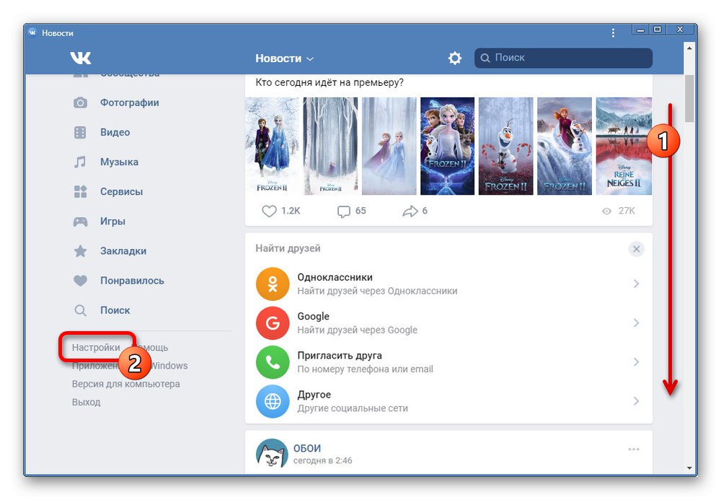Click the star icon beside Закладки
The image size is (721, 500).
pyautogui.click(x=81, y=251)
